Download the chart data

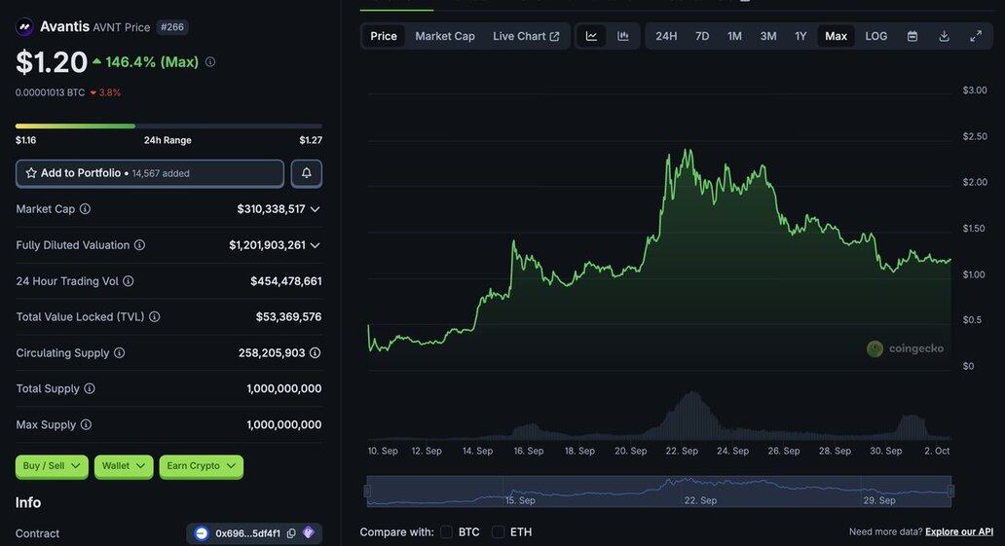(x=944, y=36)
